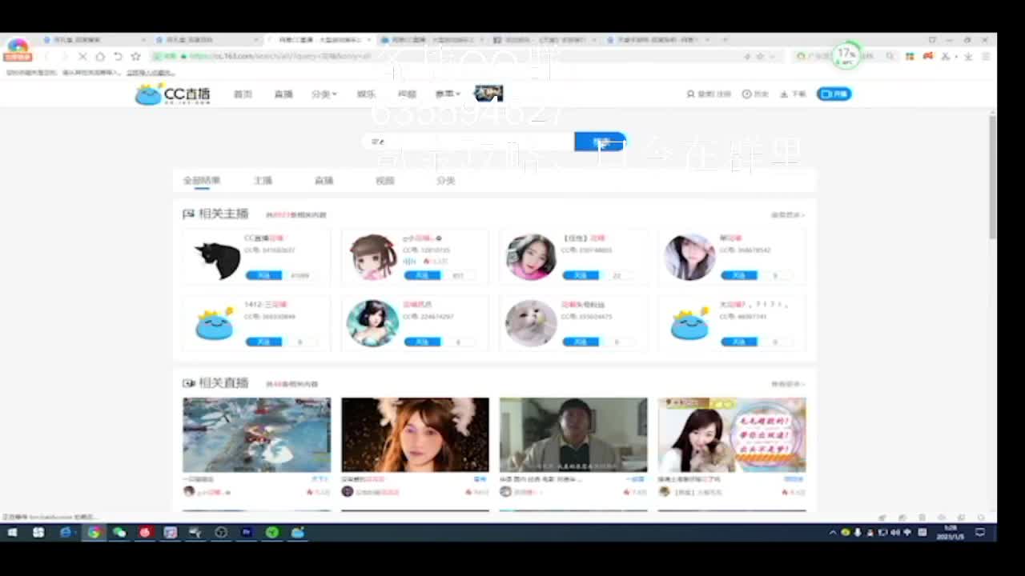Image resolution: width=1025 pixels, height=576 pixels.
Task: Open the browser search magnifier icon
Action: click(x=890, y=57)
